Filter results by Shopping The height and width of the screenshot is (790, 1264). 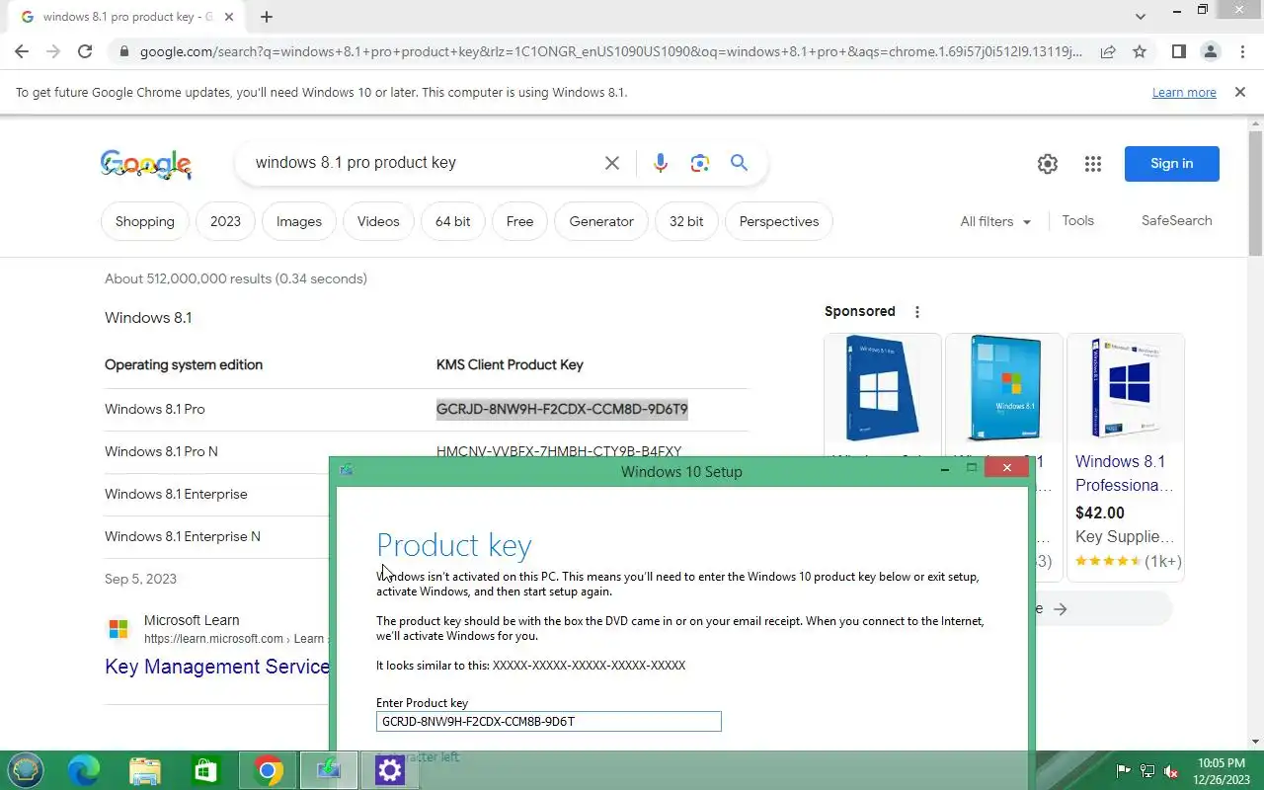pos(145,221)
